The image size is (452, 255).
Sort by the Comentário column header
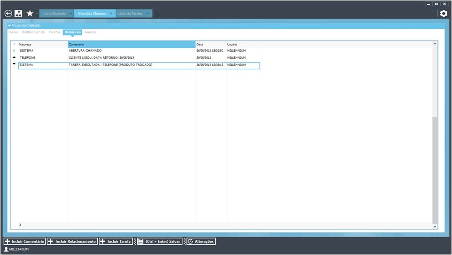[x=131, y=44]
